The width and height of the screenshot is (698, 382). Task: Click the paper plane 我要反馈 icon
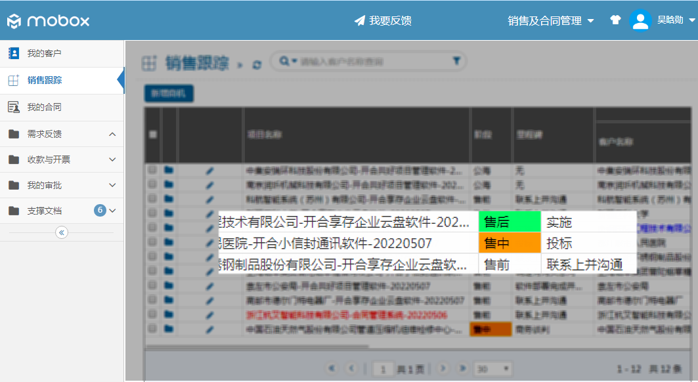359,20
